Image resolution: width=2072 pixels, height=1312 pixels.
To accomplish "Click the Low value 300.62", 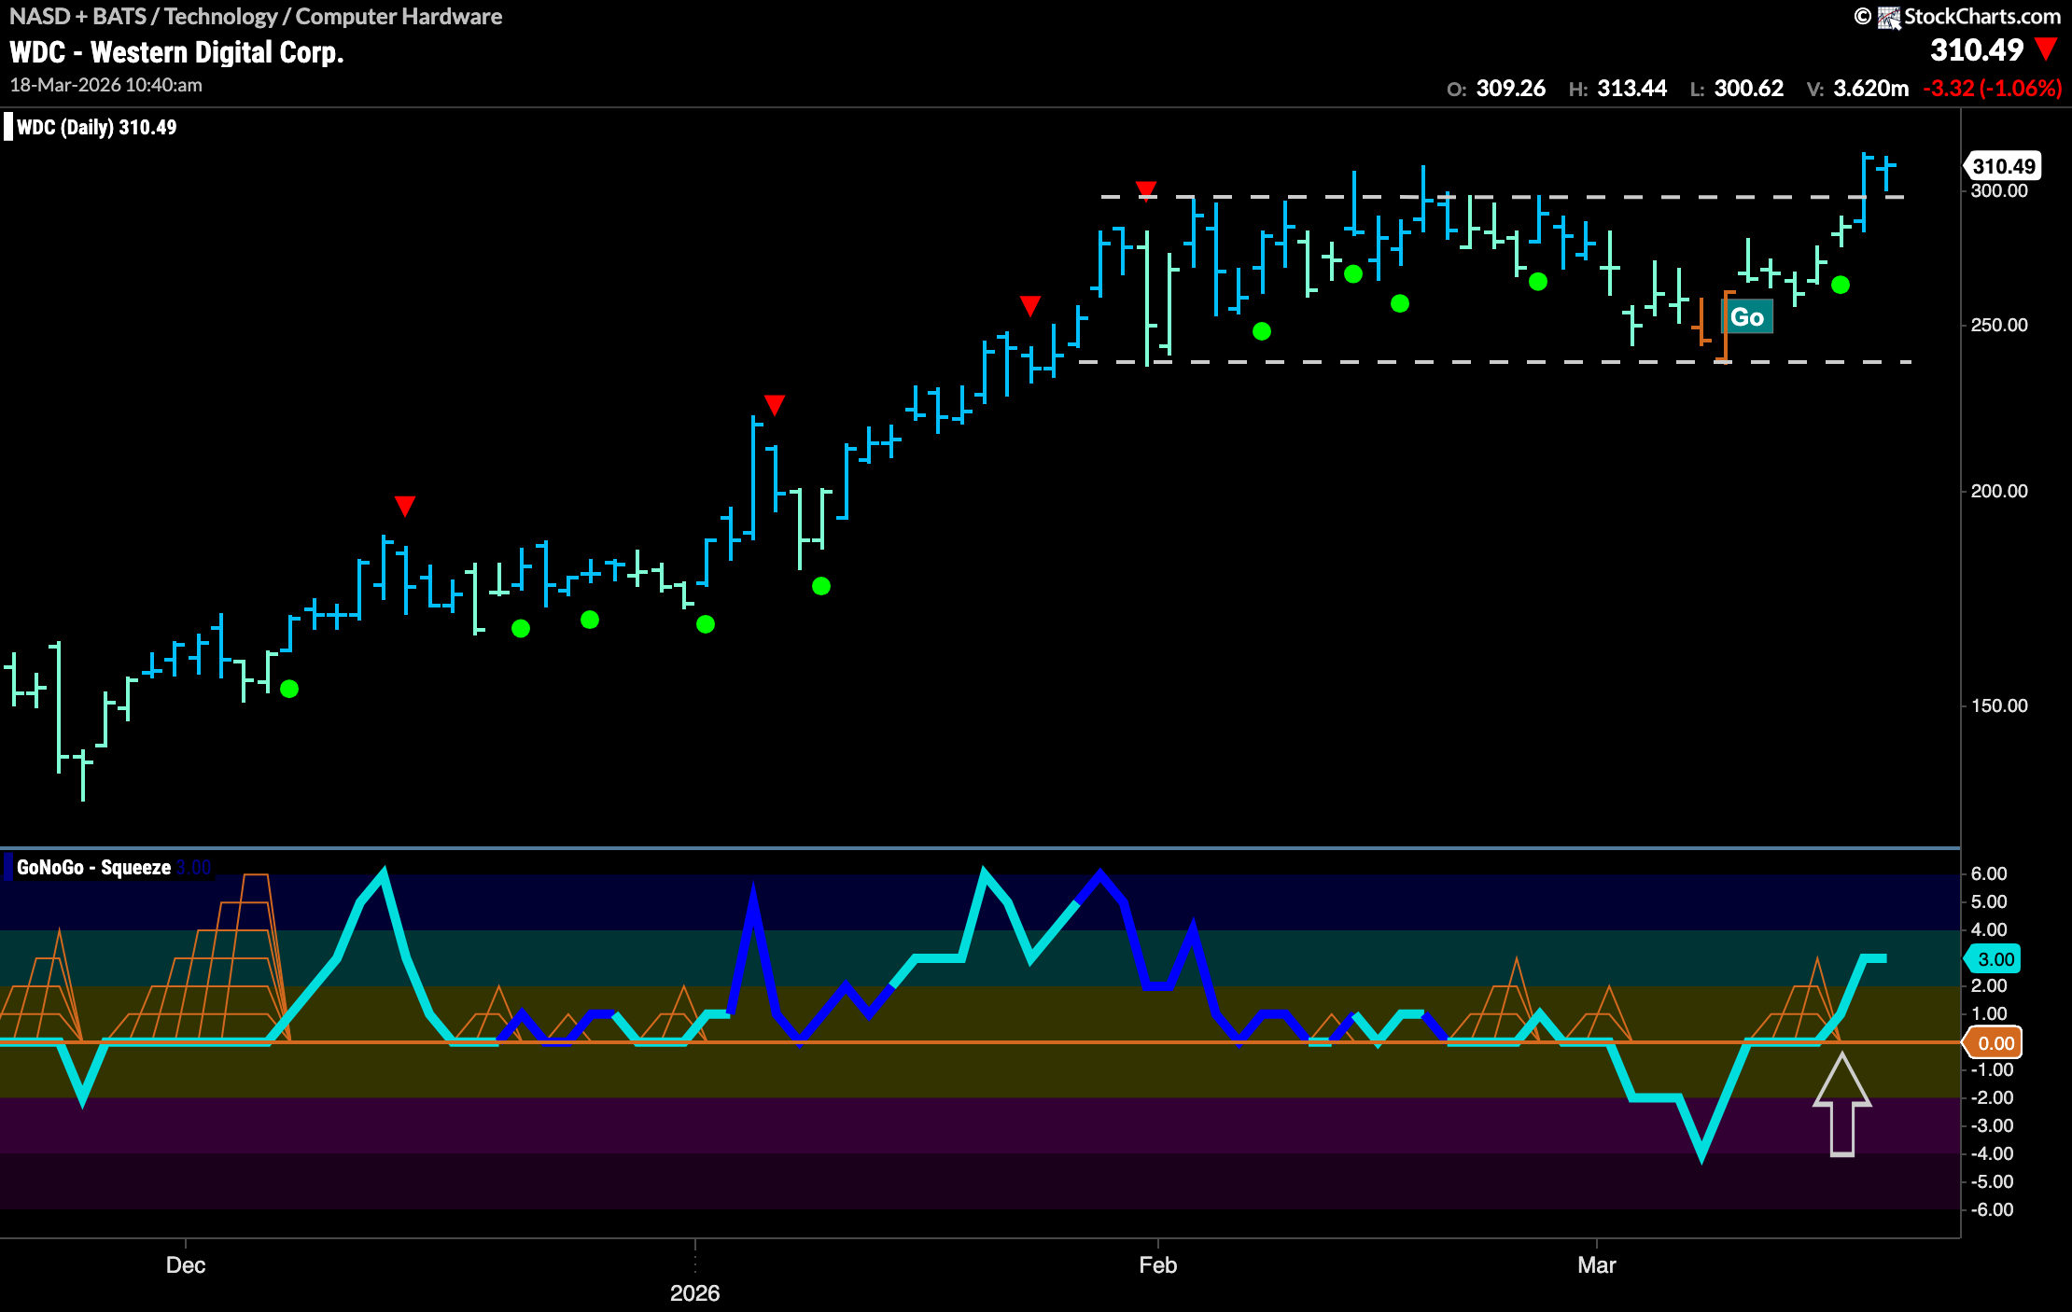I will coord(1748,89).
